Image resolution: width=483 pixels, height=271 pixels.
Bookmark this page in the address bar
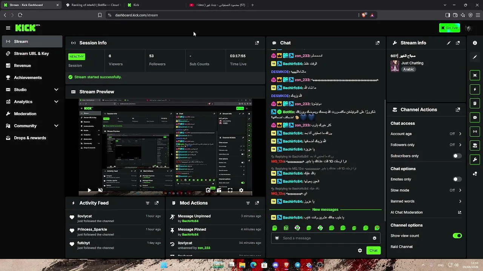click(100, 15)
